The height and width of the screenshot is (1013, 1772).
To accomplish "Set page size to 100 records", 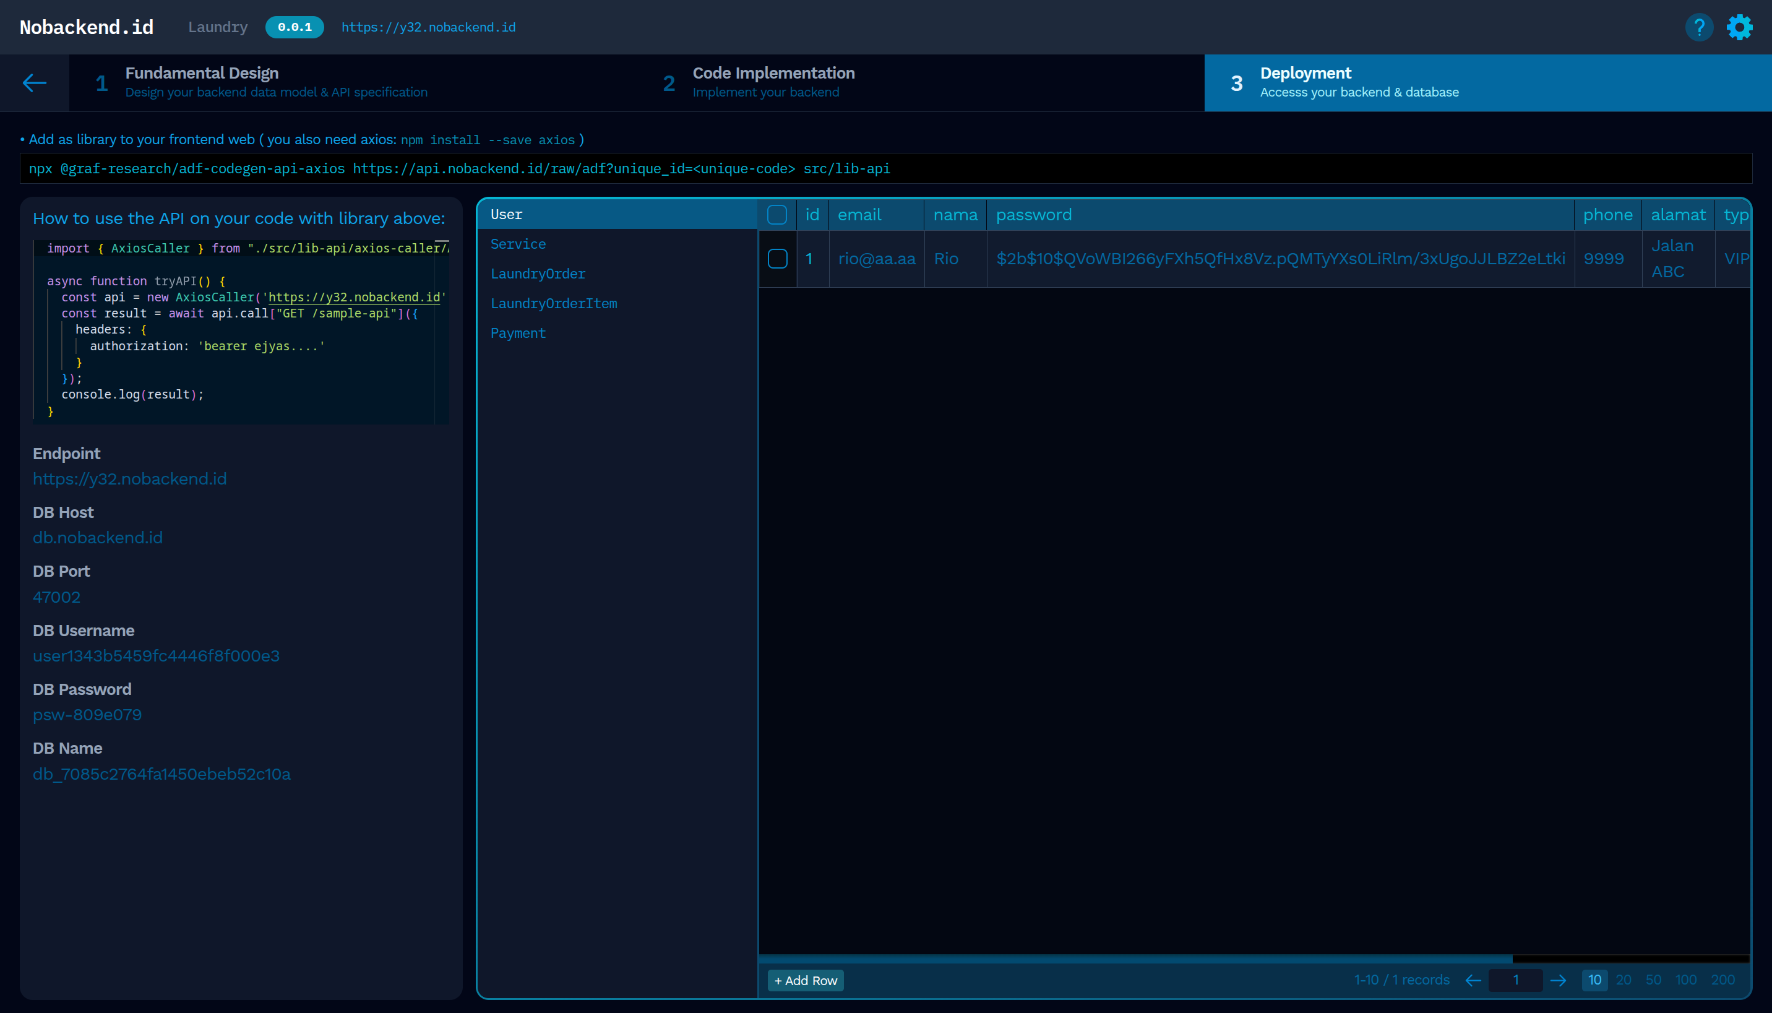I will 1686,980.
